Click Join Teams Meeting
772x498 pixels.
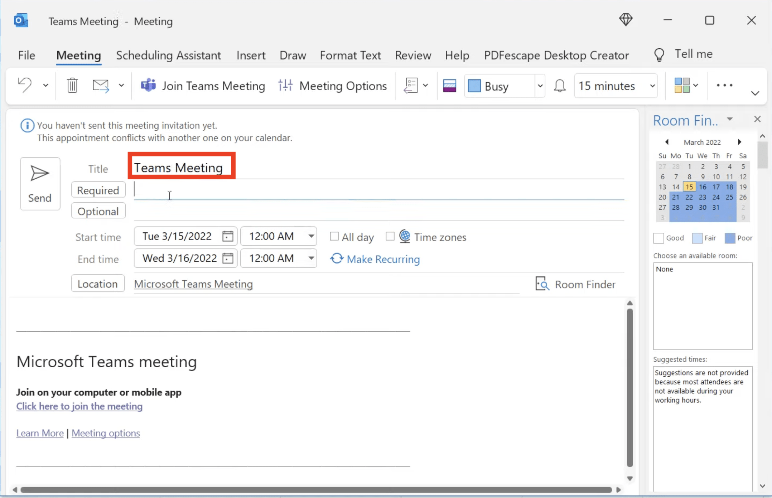[x=203, y=86]
